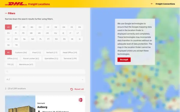Select the IE country chip
The height and width of the screenshot is (112, 180).
tap(63, 33)
